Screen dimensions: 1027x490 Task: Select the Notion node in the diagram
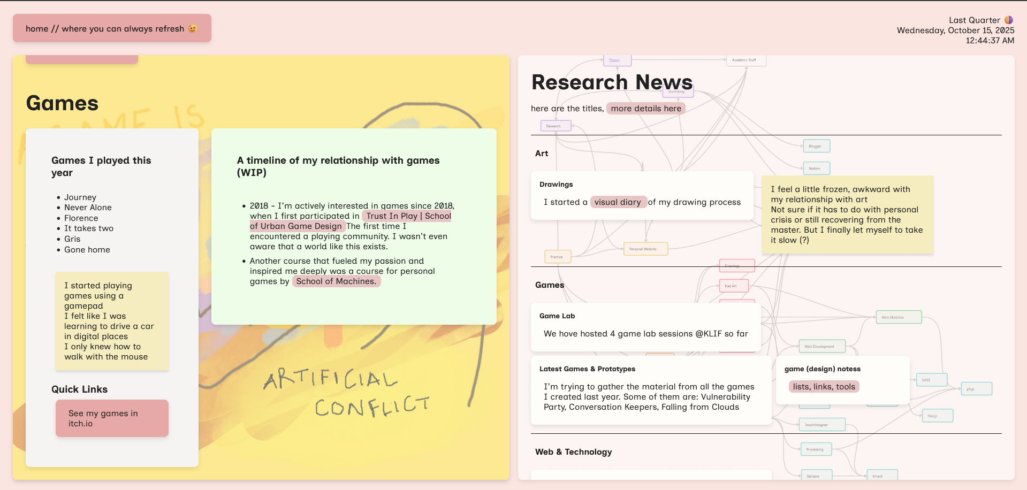coord(816,169)
